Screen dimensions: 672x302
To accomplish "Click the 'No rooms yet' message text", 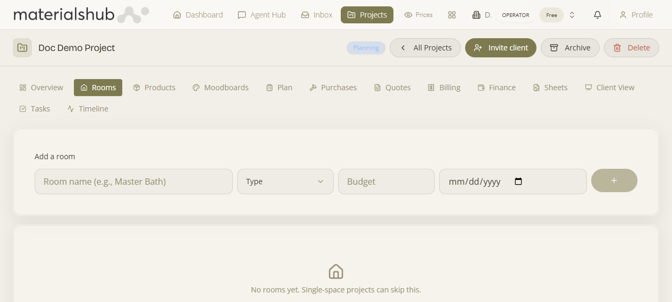I will coord(336,290).
